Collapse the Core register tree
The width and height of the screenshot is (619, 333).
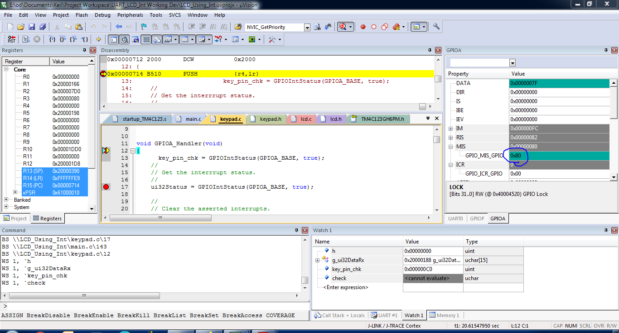coord(7,70)
